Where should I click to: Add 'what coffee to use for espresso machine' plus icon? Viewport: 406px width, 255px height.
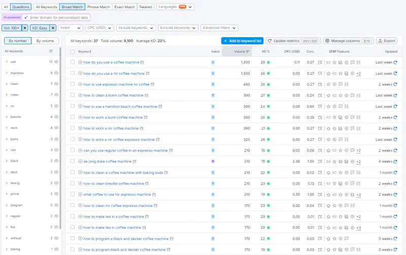[x=80, y=195]
